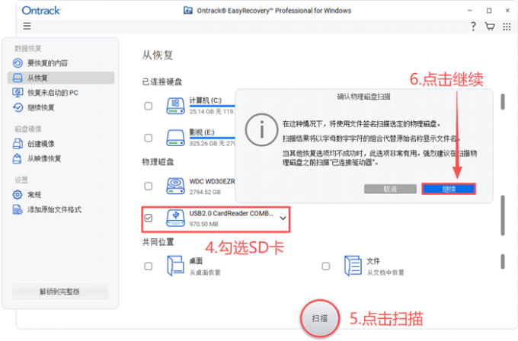
Task: Click the 从桌面恢复 subtitle text
Action: click(x=205, y=272)
